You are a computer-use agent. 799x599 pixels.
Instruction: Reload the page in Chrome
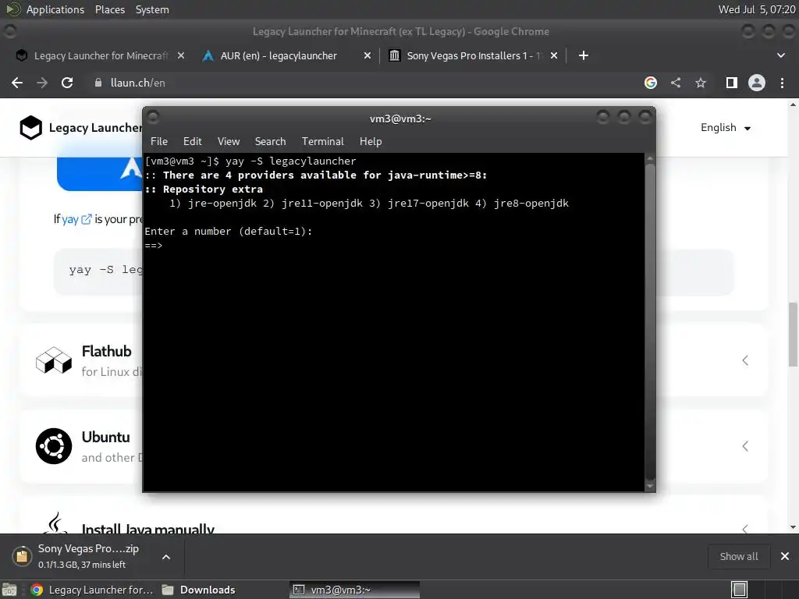(x=67, y=83)
